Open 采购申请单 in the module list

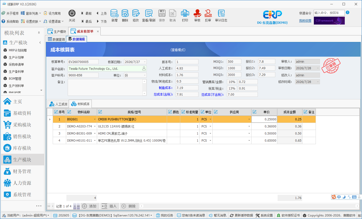[x=16, y=64]
